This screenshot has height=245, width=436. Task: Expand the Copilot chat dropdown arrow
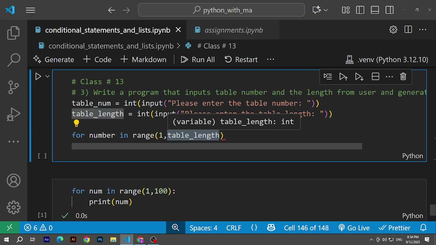click(326, 10)
